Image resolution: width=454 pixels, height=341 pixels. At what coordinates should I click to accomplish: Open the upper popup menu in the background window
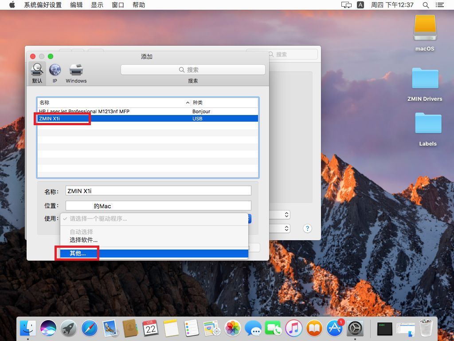coord(279,214)
